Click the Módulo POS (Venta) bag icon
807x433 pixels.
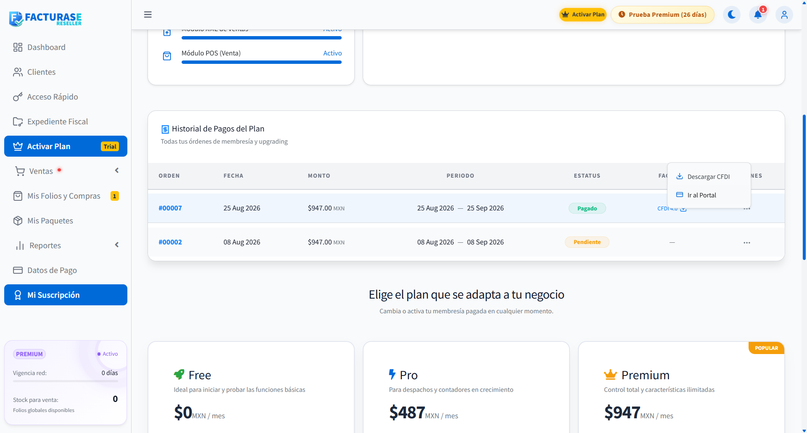click(167, 56)
